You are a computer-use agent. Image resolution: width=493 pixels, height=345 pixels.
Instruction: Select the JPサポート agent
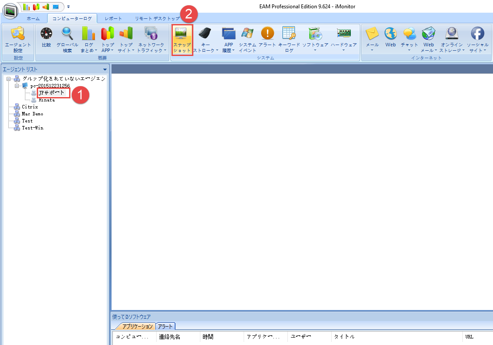52,93
